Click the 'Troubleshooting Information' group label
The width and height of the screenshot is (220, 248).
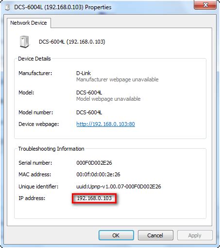point(51,149)
